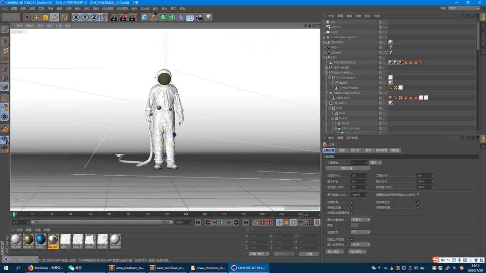The width and height of the screenshot is (486, 273).
Task: Click the Camera object toolbar icon
Action: 199,17
